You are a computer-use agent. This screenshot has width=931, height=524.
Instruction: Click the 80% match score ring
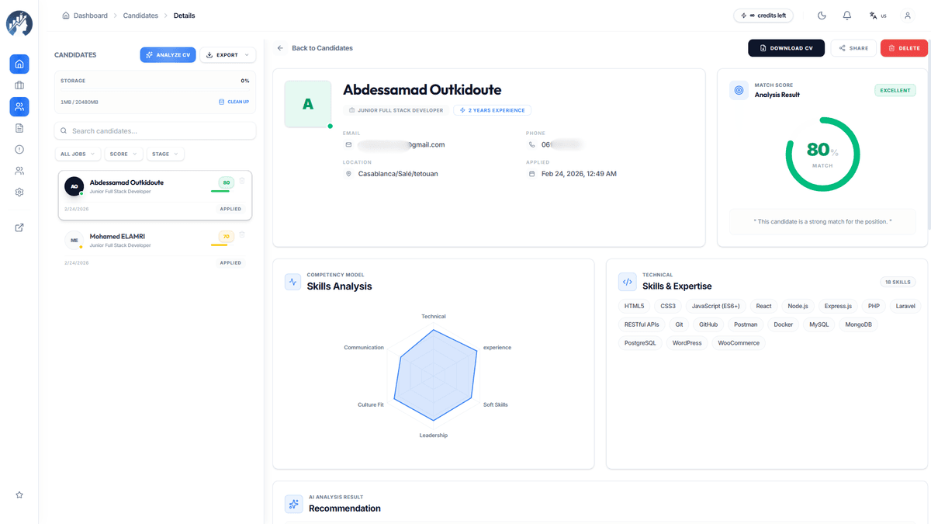822,154
